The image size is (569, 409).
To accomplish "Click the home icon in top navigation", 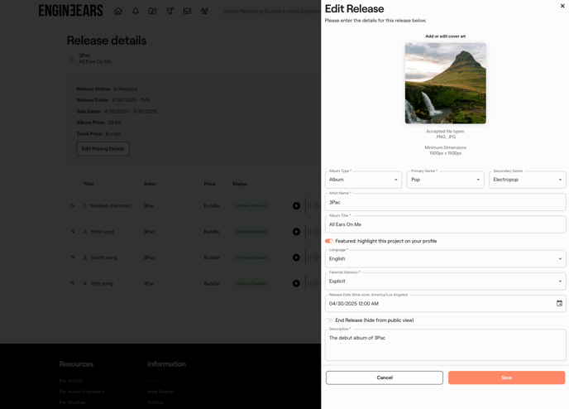I will (x=118, y=12).
